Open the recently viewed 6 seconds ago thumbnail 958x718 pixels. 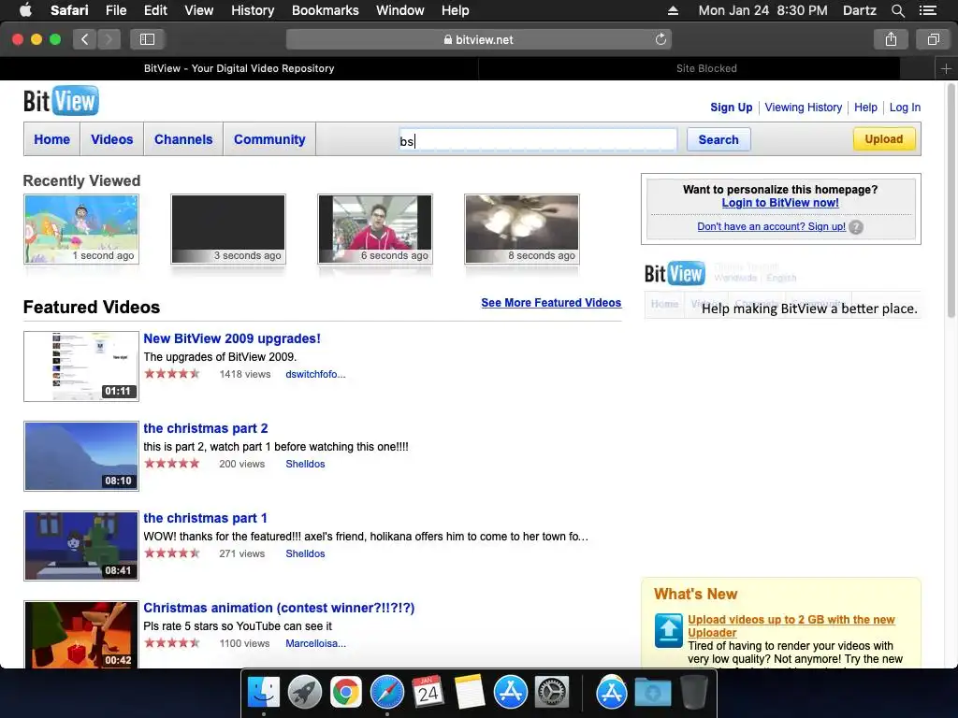(375, 229)
